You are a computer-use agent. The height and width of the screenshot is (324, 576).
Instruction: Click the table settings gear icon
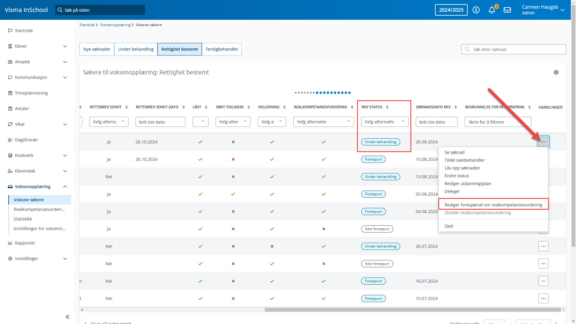click(x=556, y=72)
